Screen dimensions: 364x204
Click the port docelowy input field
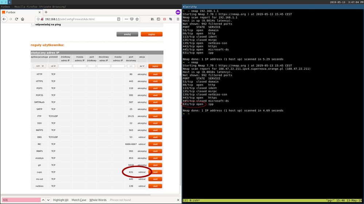click(131, 66)
